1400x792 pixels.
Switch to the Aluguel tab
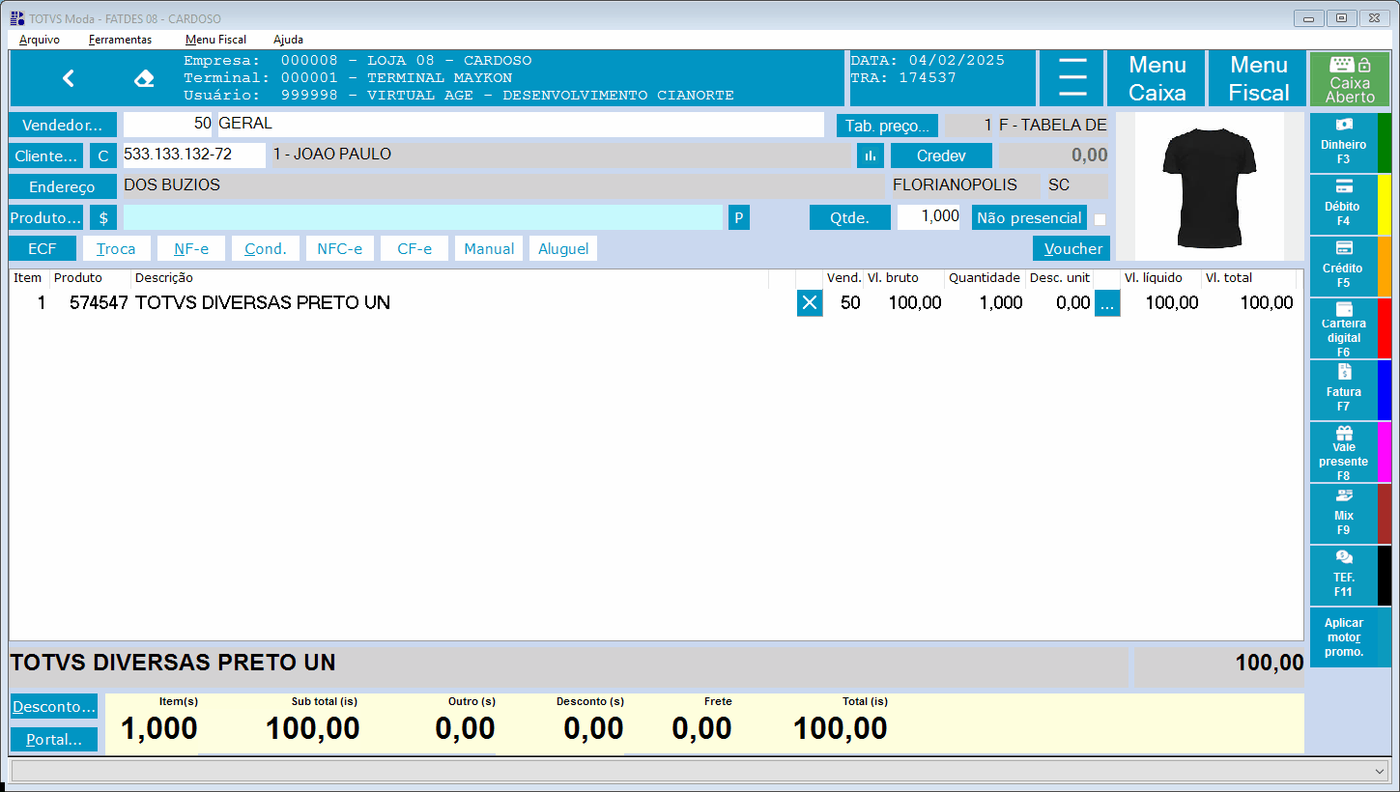click(563, 248)
